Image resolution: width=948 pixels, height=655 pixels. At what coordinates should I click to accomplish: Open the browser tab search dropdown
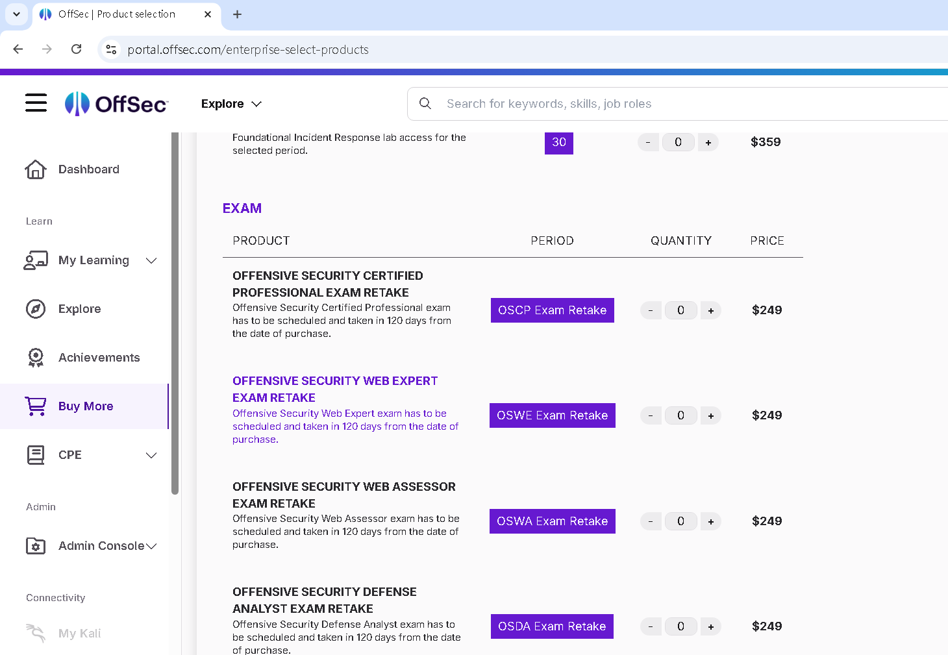16,14
